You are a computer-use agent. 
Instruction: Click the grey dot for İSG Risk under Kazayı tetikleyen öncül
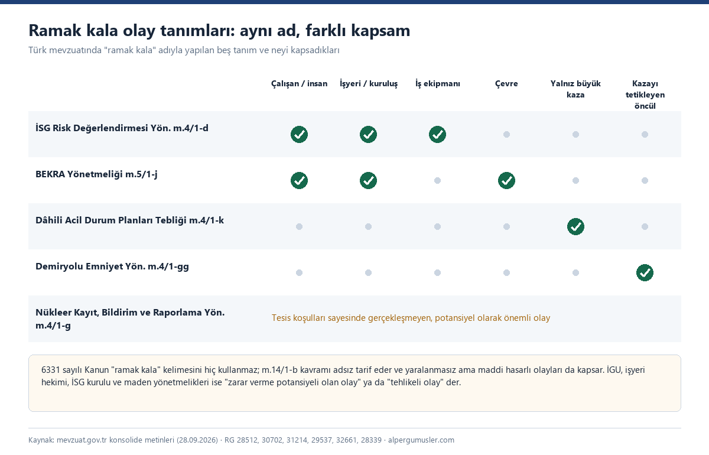[x=645, y=135]
